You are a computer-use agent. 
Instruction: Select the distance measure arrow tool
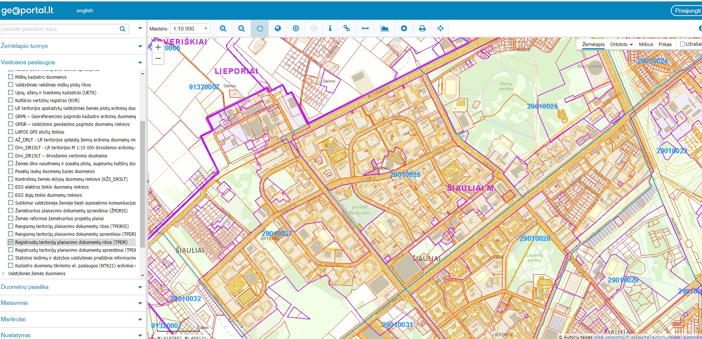click(x=365, y=29)
